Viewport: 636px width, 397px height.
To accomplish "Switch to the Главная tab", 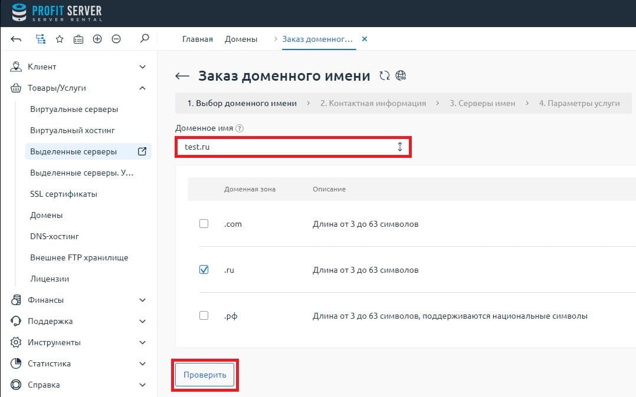I will [x=198, y=39].
